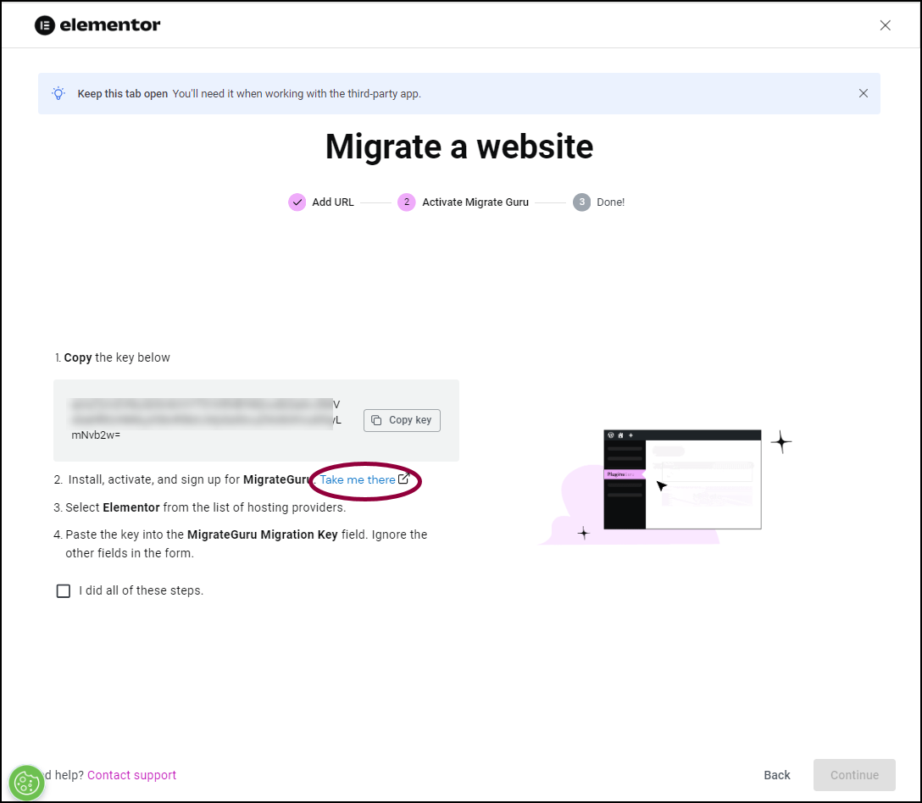
Task: Select the 'Done!' step label
Action: pyautogui.click(x=610, y=202)
